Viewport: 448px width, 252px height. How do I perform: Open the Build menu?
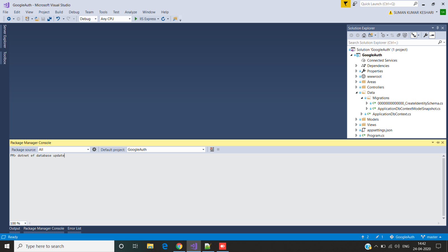59,12
